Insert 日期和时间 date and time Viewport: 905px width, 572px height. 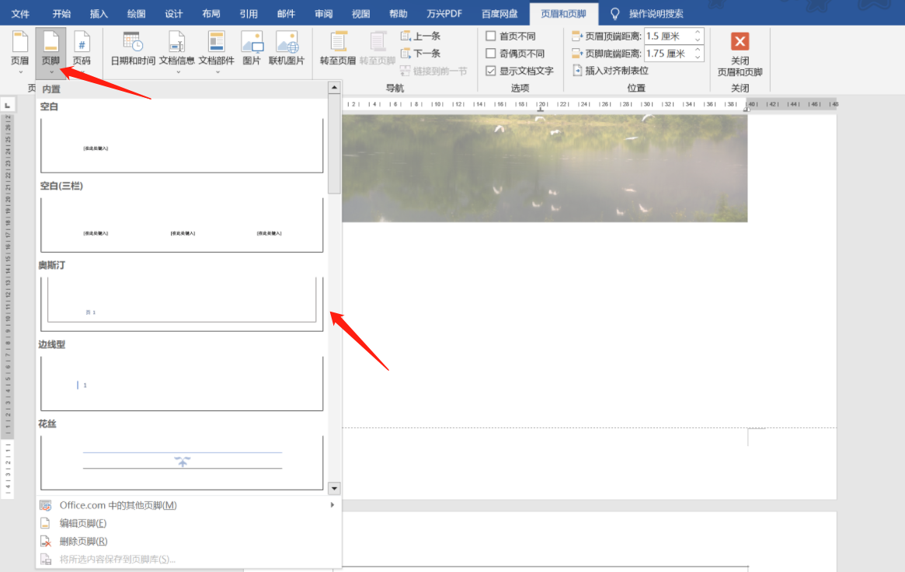pos(133,49)
